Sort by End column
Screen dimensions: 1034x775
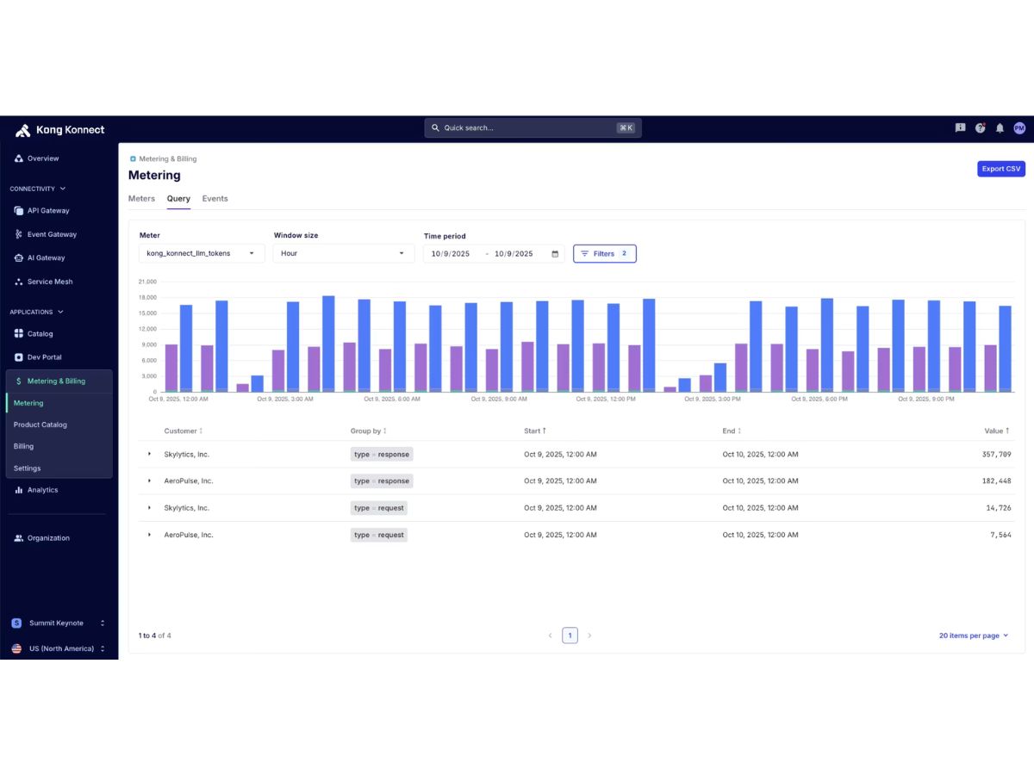click(732, 431)
